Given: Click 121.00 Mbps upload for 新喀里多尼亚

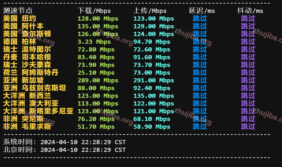Looking at the screenshot, I should click(154, 111).
